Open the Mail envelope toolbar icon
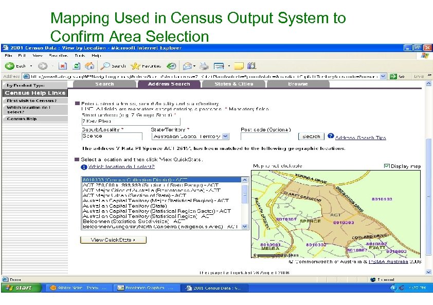 187,66
